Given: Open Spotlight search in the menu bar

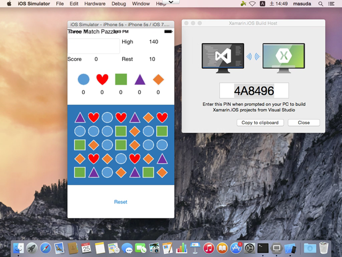Looking at the screenshot, I should [321, 4].
